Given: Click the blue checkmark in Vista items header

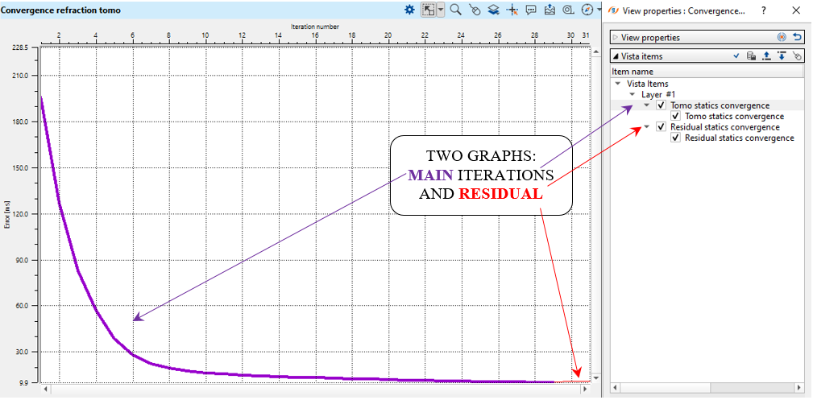Looking at the screenshot, I should click(736, 56).
